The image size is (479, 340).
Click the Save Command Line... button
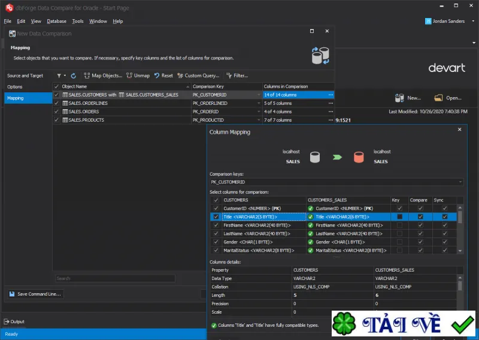[35, 294]
